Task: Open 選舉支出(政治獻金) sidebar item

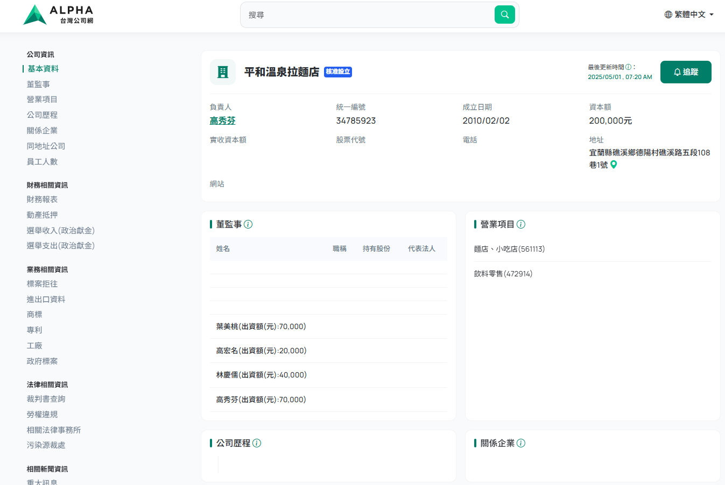Action: 61,246
